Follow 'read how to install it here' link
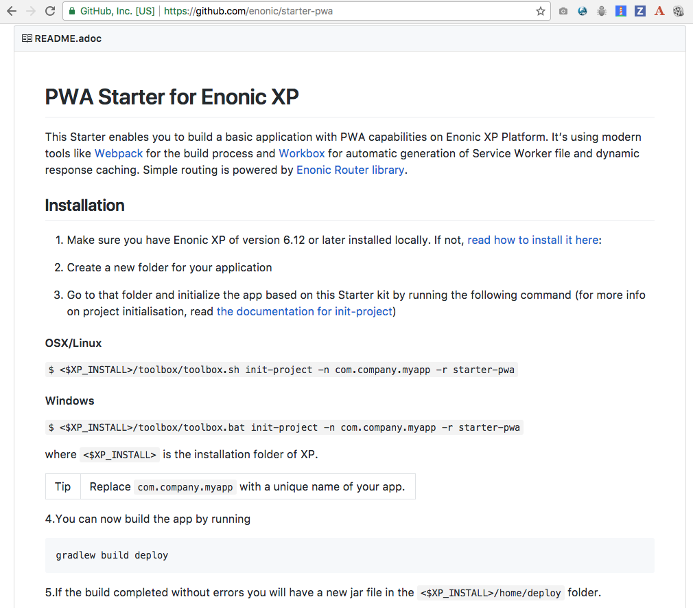The height and width of the screenshot is (608, 693). [x=533, y=240]
